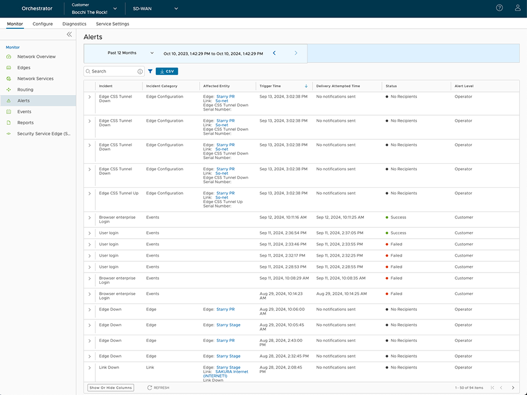Expand the Edge CSS Tunnel Up row
Image resolution: width=527 pixels, height=395 pixels.
pyautogui.click(x=89, y=194)
